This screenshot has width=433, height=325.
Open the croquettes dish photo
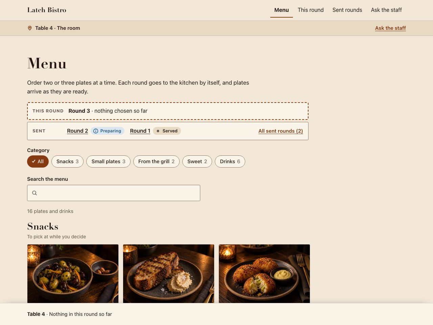tap(265, 274)
